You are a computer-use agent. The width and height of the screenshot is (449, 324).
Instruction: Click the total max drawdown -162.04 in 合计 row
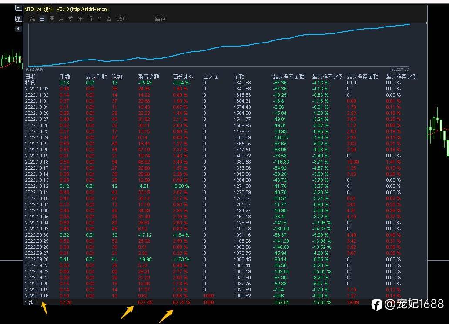pos(281,303)
